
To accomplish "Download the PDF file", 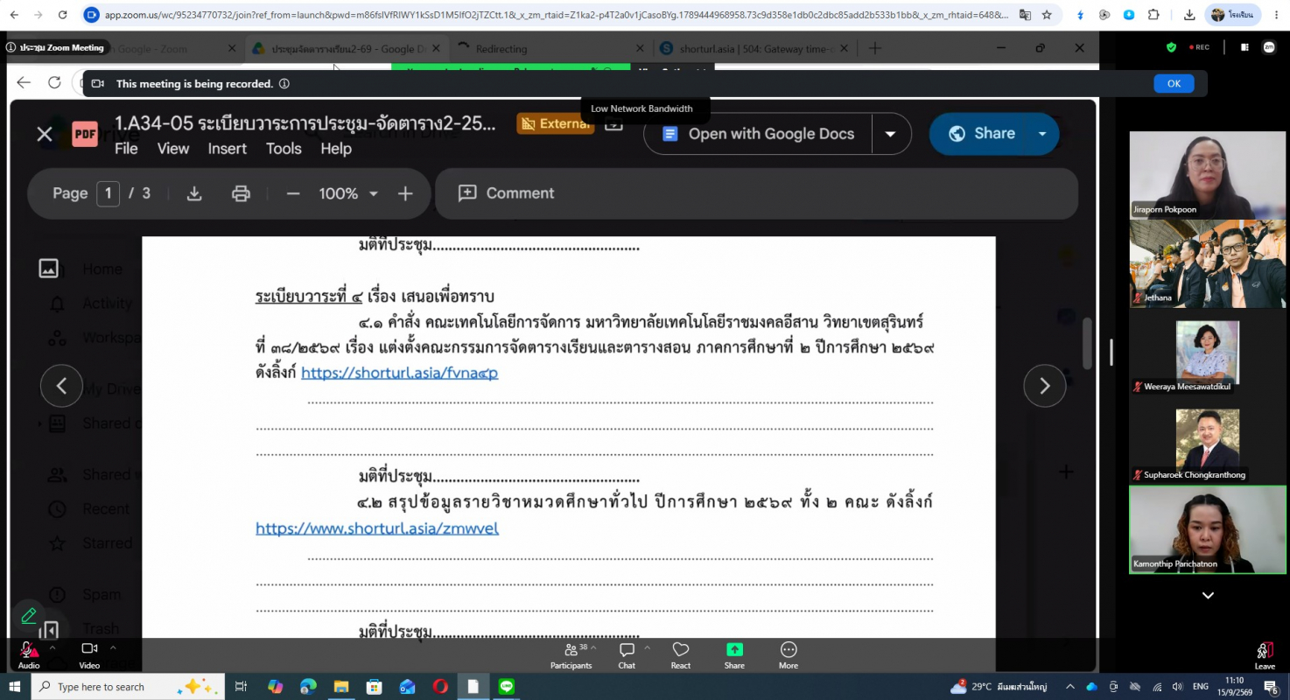I will (194, 193).
